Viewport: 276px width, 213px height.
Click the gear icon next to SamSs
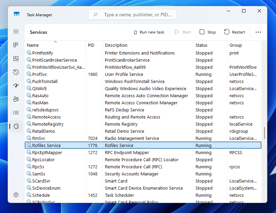tap(29, 173)
